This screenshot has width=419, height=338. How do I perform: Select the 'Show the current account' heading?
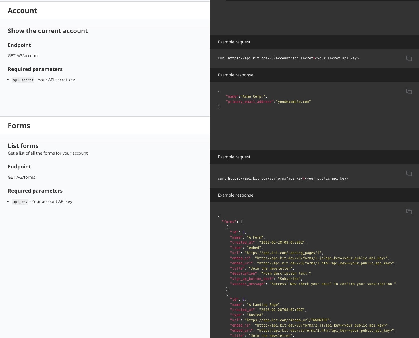coord(48,31)
